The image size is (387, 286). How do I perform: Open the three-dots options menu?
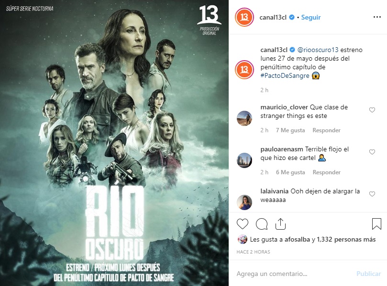point(377,17)
